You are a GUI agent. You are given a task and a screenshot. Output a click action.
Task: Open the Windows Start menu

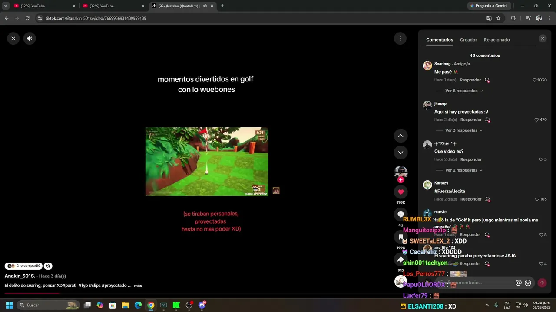point(9,305)
